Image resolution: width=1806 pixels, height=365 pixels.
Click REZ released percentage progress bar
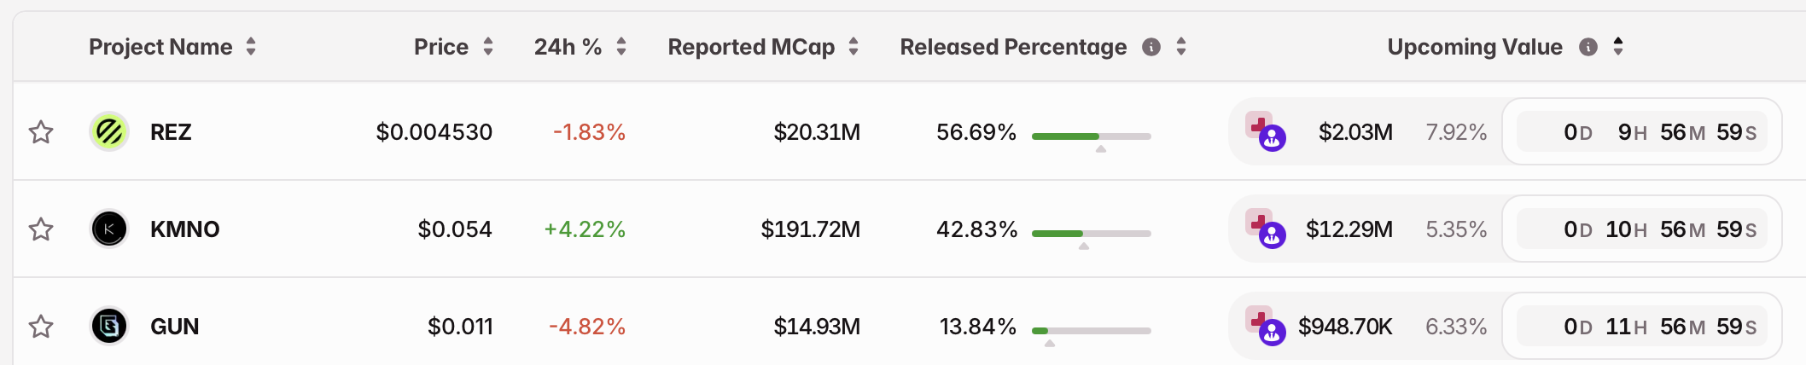point(1091,136)
